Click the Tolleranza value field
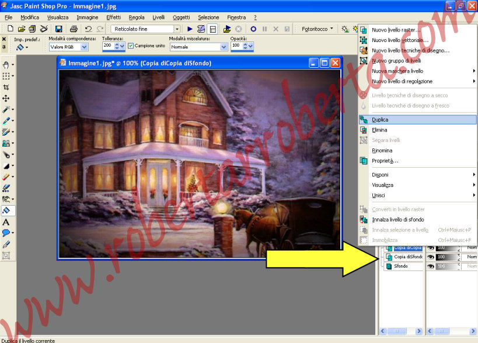Image resolution: width=478 pixels, height=343 pixels. (x=108, y=46)
